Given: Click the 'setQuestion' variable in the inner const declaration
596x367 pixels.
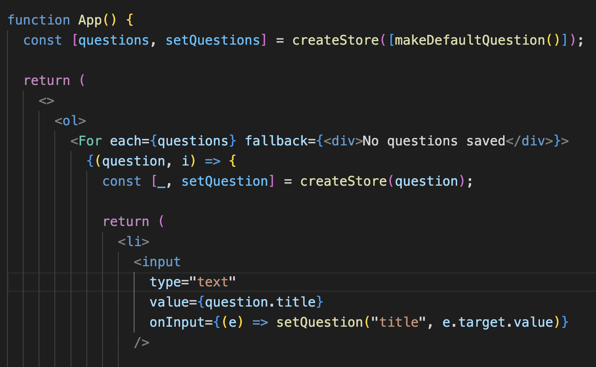Looking at the screenshot, I should coord(225,181).
